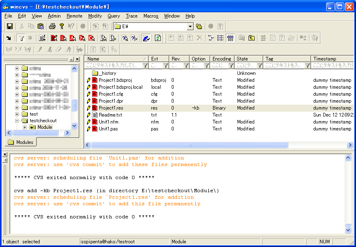The width and height of the screenshot is (356, 247).
Task: Expand the Module folder node
Action: click(25, 127)
